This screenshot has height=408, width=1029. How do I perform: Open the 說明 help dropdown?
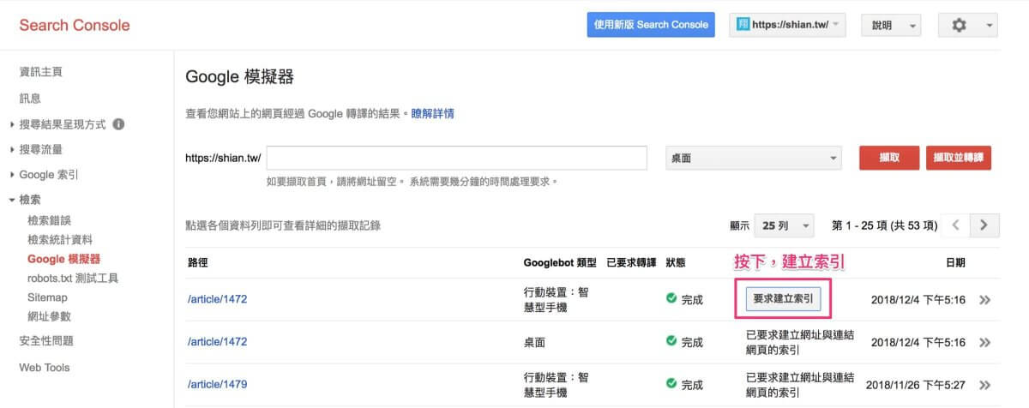click(x=890, y=26)
